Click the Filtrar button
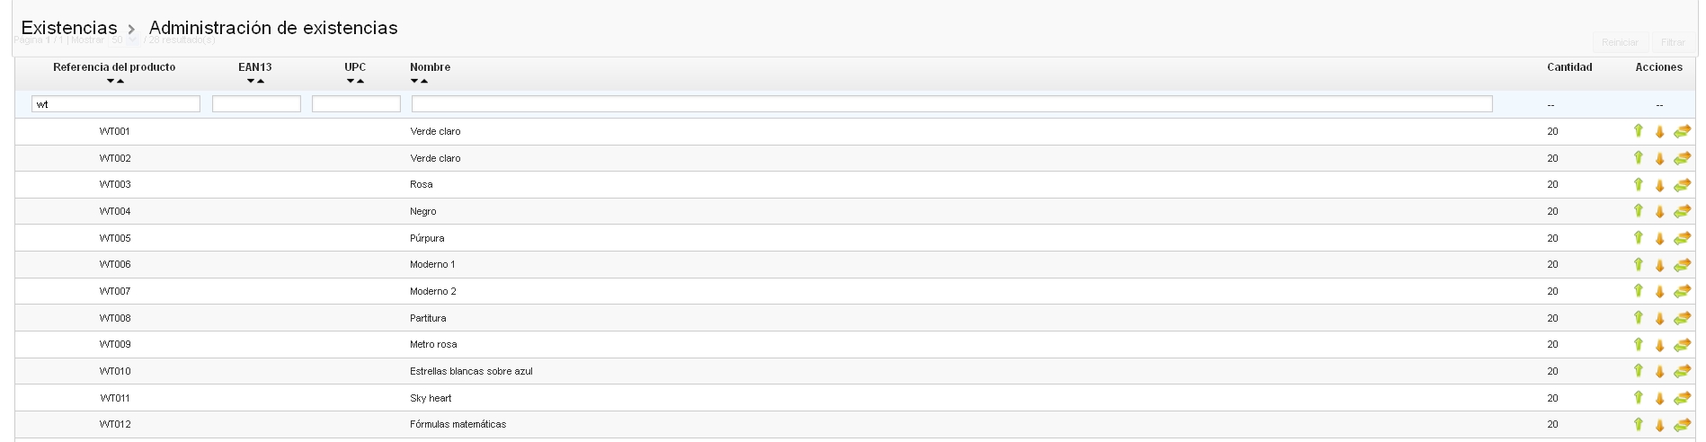 1673,42
